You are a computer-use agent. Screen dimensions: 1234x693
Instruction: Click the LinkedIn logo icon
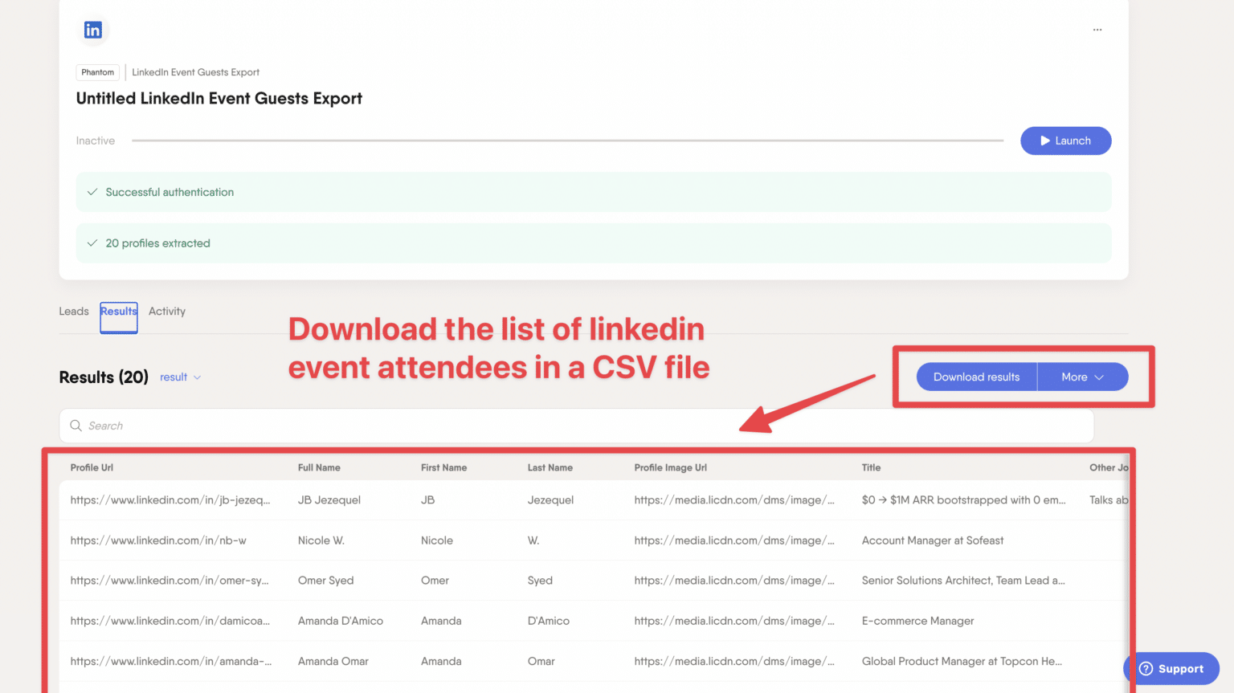tap(92, 30)
